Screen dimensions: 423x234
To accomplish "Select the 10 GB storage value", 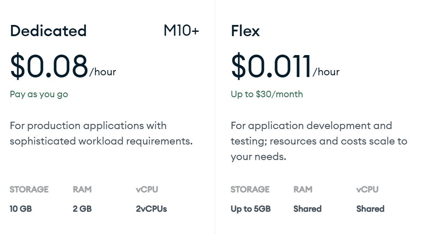I will click(x=21, y=209).
